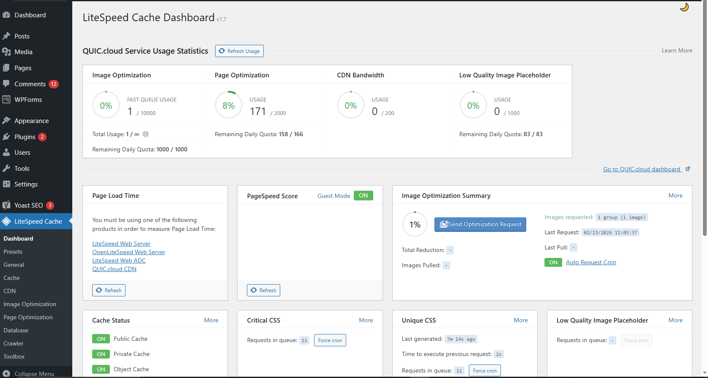Image resolution: width=708 pixels, height=378 pixels.
Task: Click the 1% Image Optimization Summary gauge
Action: (415, 225)
